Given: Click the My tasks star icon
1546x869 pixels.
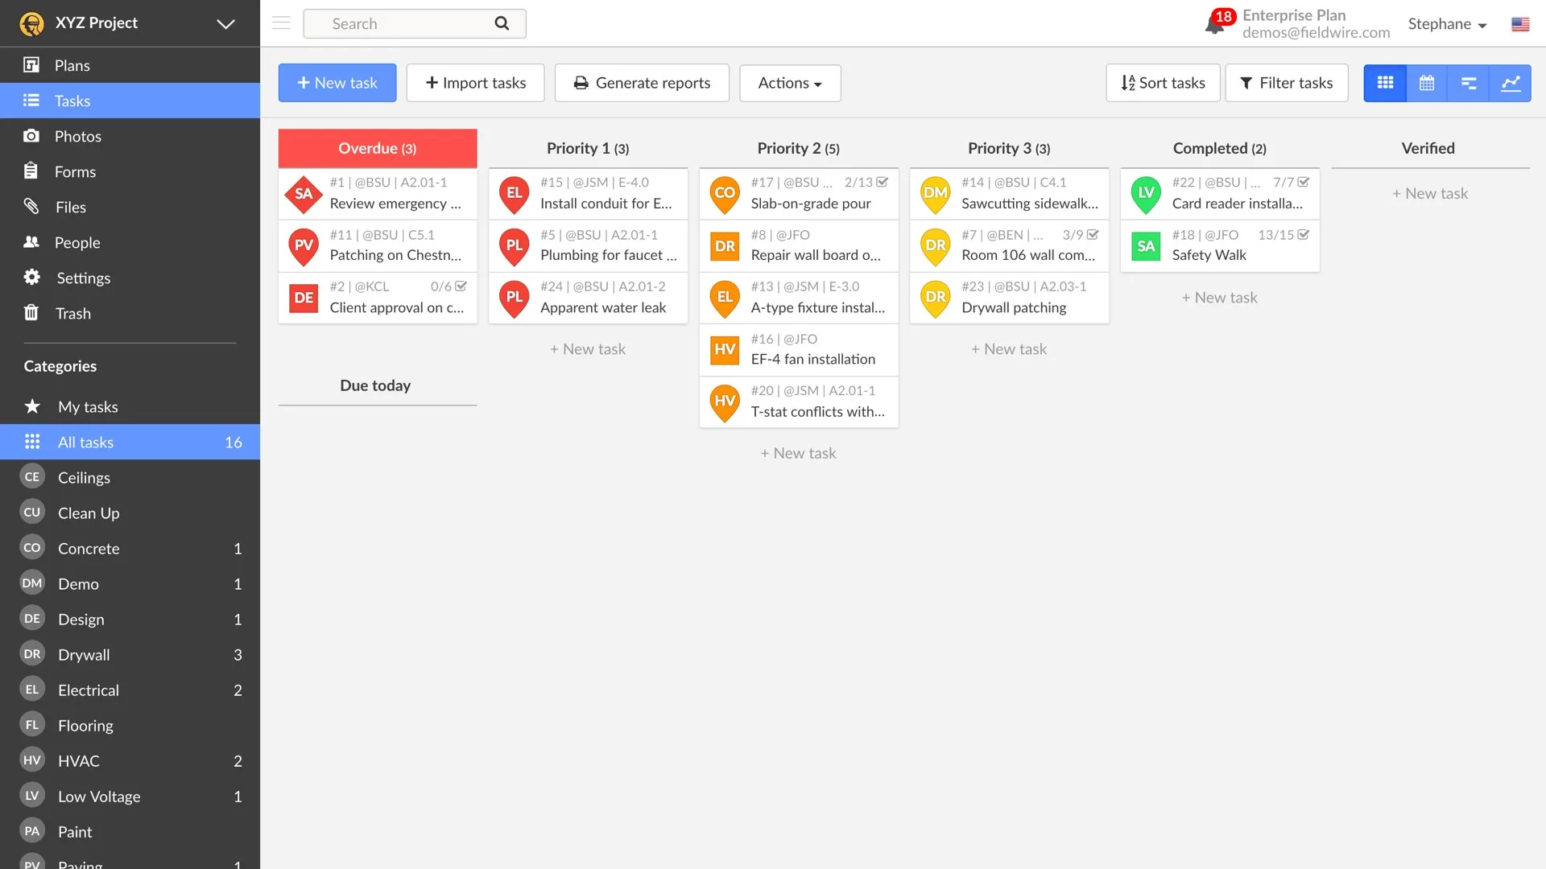Looking at the screenshot, I should pos(32,406).
